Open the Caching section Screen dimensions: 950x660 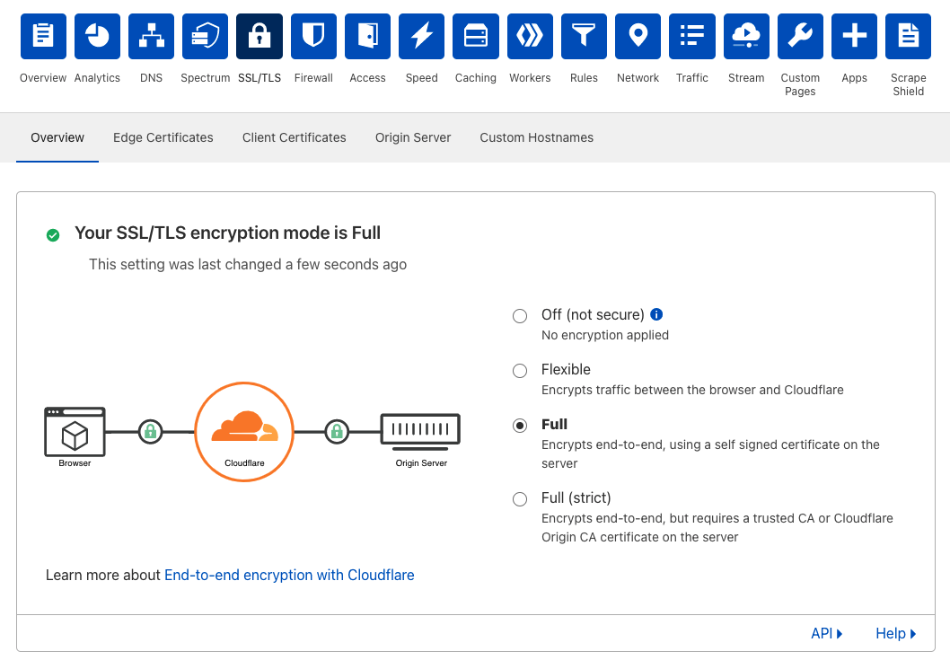pyautogui.click(x=475, y=36)
